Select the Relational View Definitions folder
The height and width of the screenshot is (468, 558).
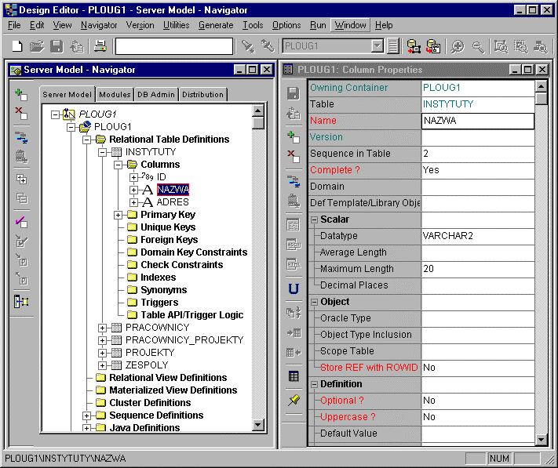tap(168, 378)
